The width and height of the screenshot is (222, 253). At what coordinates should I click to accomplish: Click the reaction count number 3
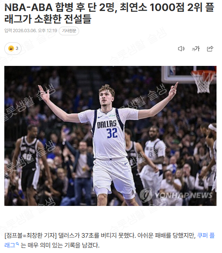pyautogui.click(x=17, y=48)
